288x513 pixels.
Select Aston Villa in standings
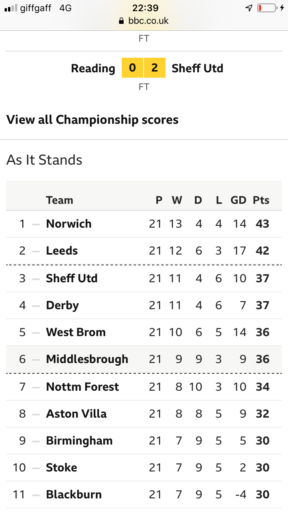76,414
